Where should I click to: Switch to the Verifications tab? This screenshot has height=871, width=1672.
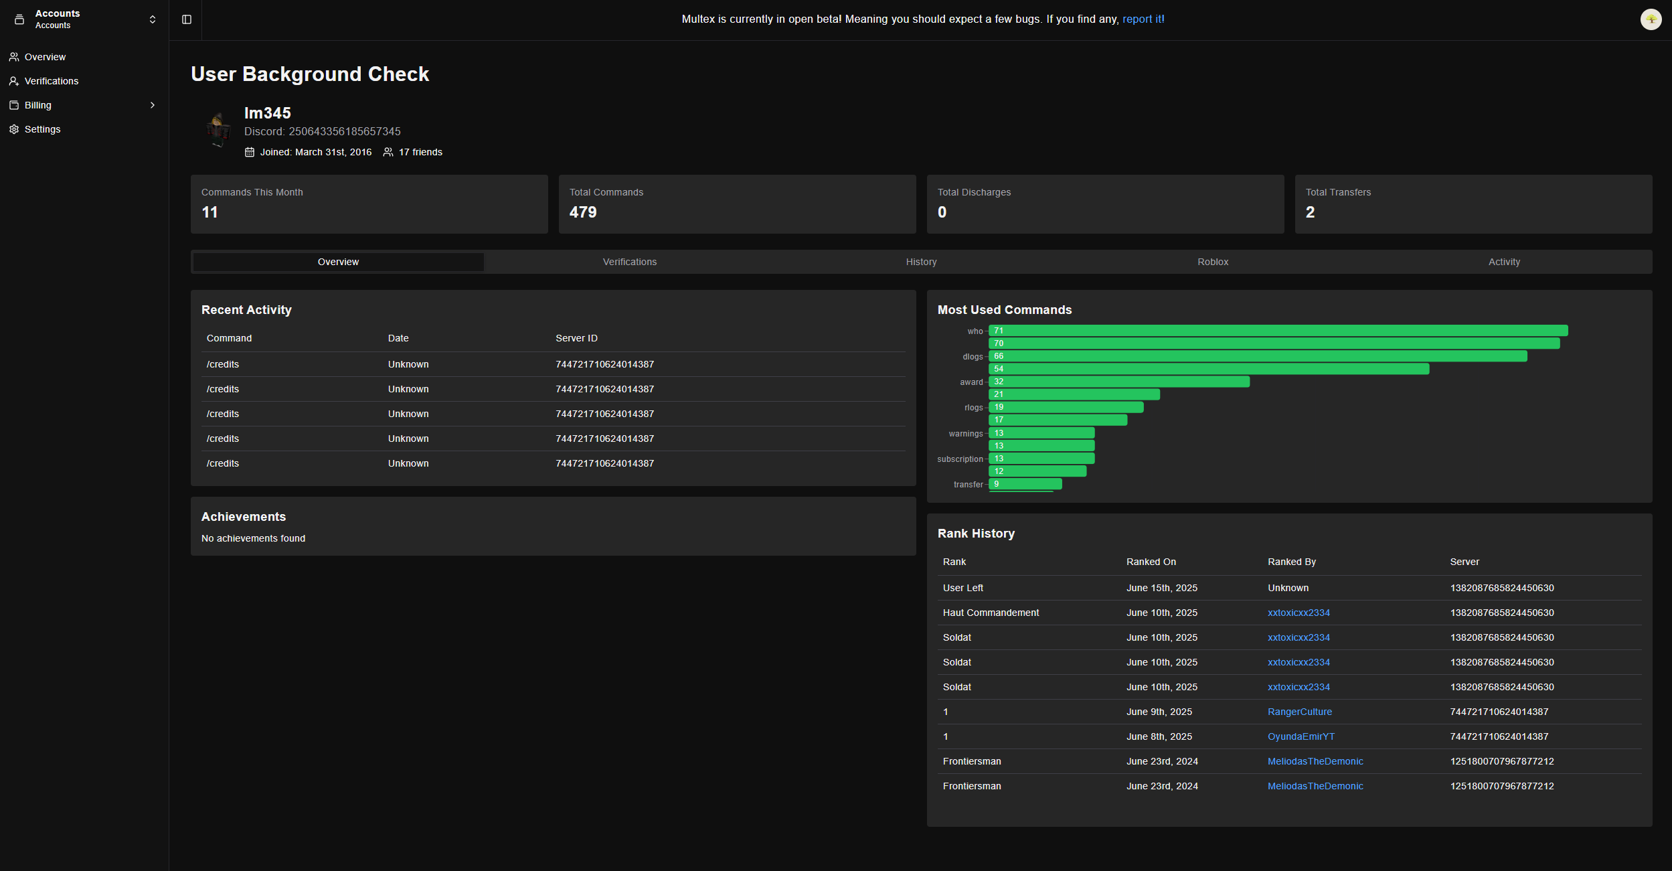point(629,262)
